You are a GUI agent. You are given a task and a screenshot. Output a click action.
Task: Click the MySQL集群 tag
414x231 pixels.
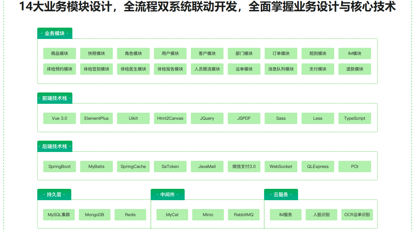pyautogui.click(x=59, y=215)
